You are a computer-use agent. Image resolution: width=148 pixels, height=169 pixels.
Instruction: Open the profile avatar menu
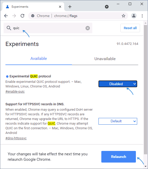tap(134, 16)
